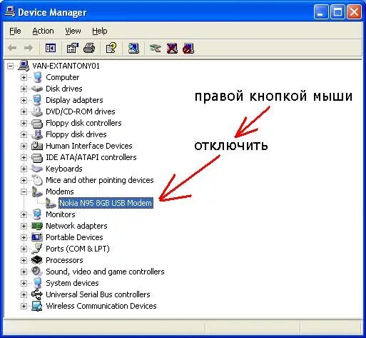The image size is (366, 338).
Task: Click the Network adapters icon
Action: point(37,226)
